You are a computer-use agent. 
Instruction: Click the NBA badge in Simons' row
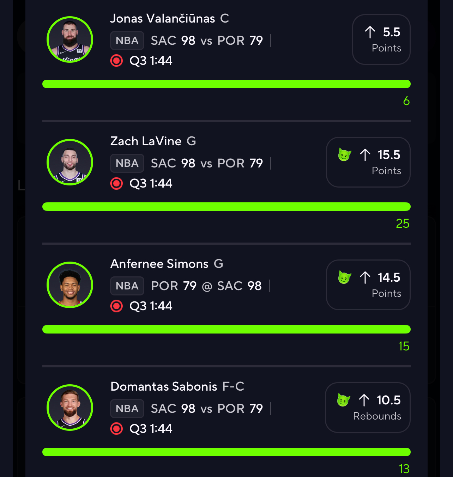(127, 286)
